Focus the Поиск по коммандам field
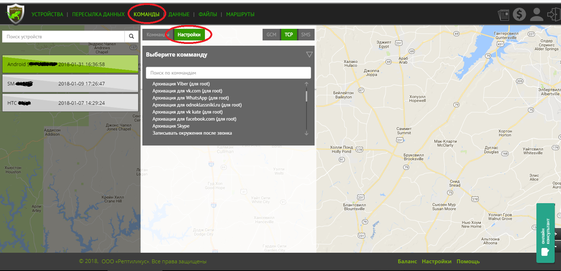 click(228, 73)
